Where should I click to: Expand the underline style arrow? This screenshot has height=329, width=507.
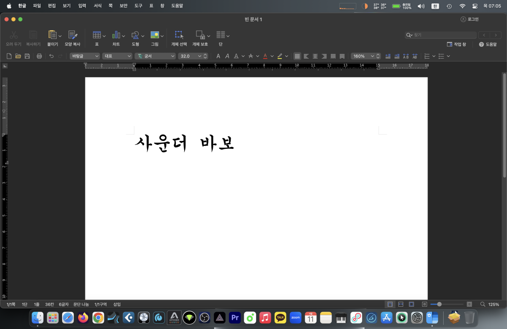(x=243, y=56)
